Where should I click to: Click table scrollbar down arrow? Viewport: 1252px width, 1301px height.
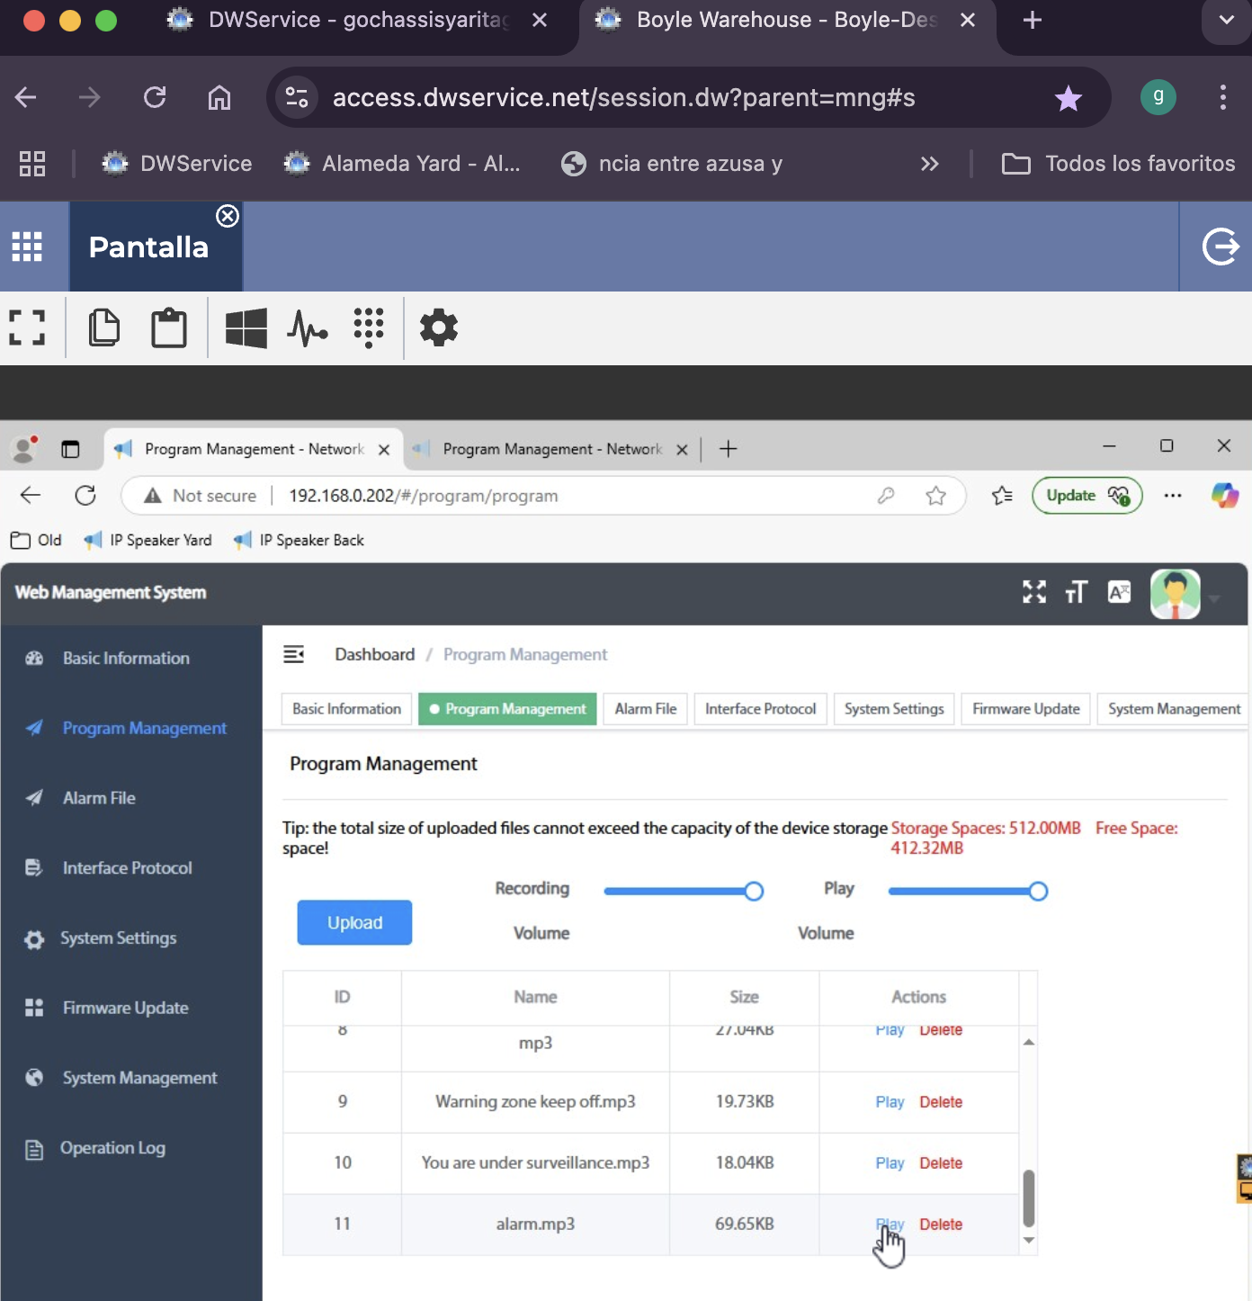coord(1028,1240)
